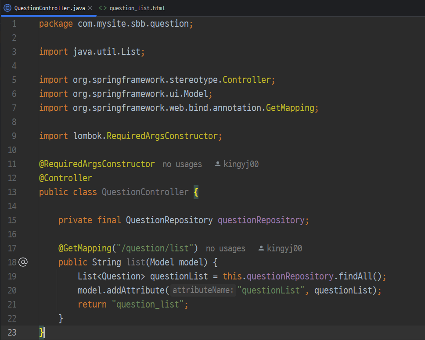Click the class icon on QuestionController.java tab
425x340 pixels.
click(7, 8)
